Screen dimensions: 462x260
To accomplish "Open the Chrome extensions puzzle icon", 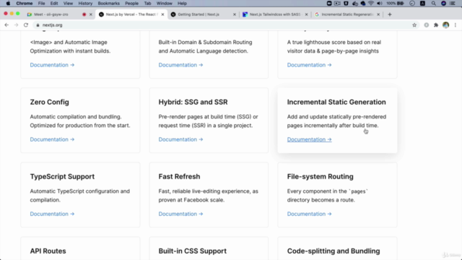I will point(436,25).
